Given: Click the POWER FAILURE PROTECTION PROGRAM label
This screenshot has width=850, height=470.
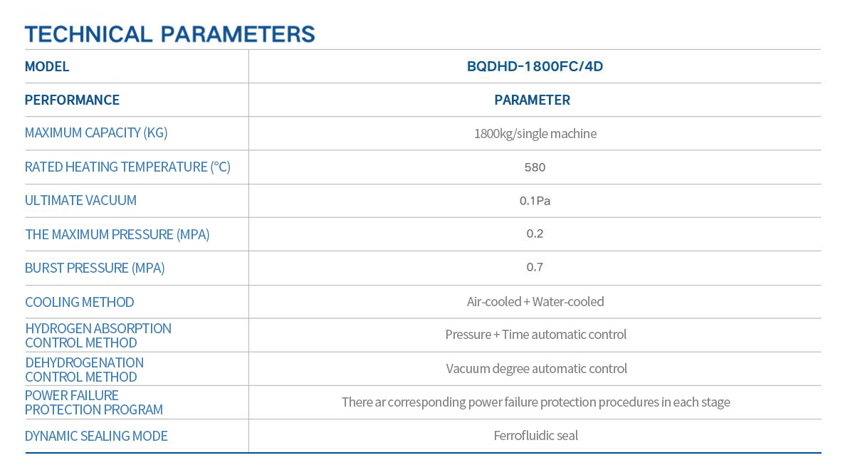Looking at the screenshot, I should pos(94,402).
